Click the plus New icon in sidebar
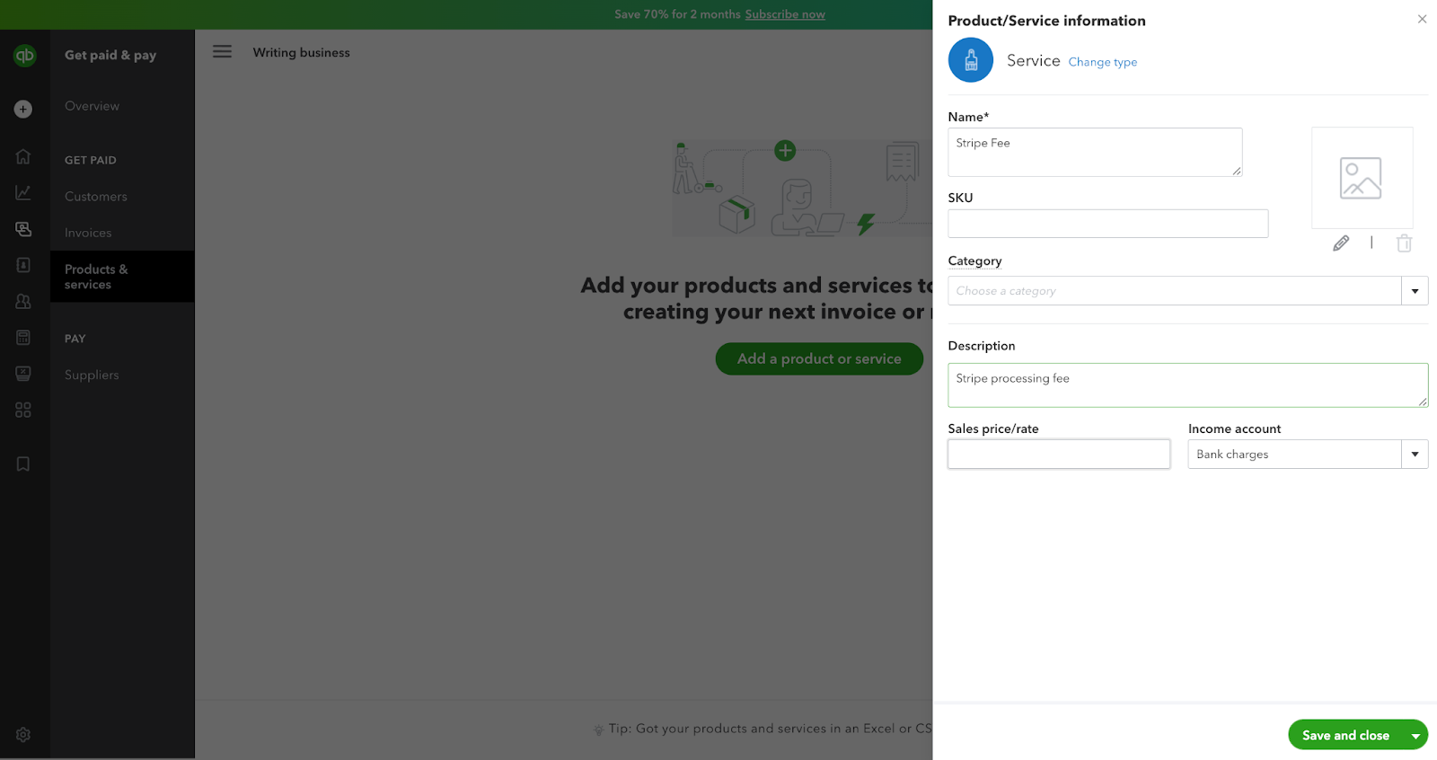This screenshot has height=760, width=1437. [23, 109]
